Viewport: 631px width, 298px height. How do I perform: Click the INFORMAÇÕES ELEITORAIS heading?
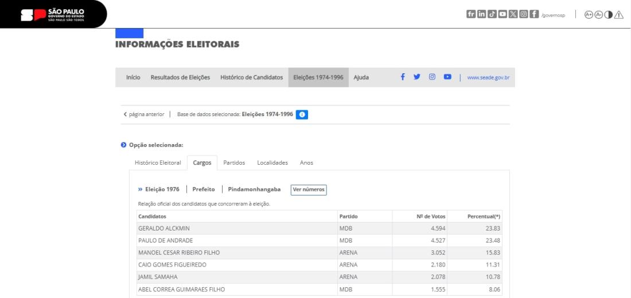click(177, 45)
